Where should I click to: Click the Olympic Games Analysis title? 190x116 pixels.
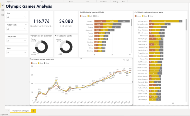[29, 6]
